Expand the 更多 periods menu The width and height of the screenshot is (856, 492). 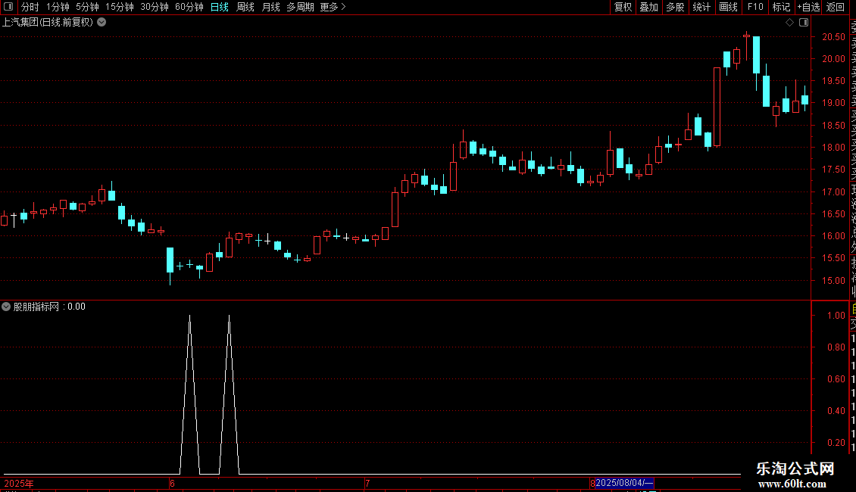(x=333, y=7)
